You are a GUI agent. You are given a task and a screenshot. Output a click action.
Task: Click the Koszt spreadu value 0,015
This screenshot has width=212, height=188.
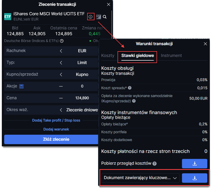pyautogui.click(x=202, y=88)
